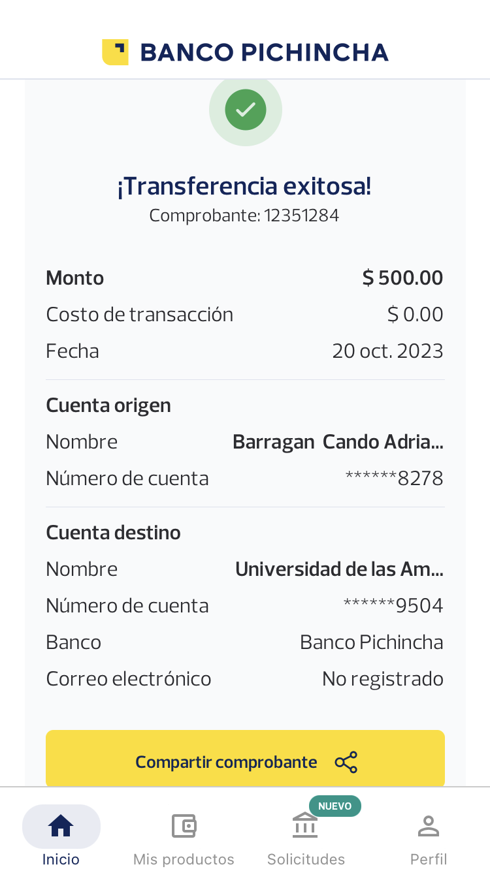
Task: Click the Solicitudes tab label
Action: click(306, 859)
